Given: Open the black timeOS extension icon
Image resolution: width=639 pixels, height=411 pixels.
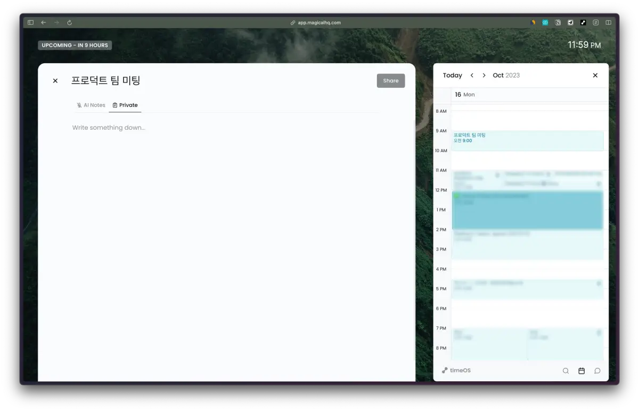Looking at the screenshot, I should click(x=583, y=23).
